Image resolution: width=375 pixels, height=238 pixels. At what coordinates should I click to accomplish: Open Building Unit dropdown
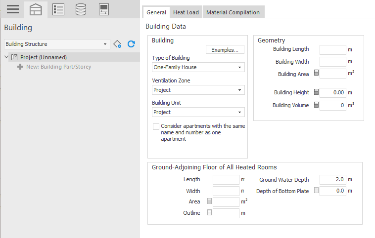pyautogui.click(x=198, y=112)
